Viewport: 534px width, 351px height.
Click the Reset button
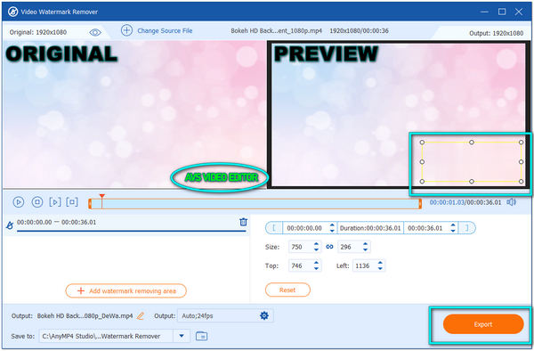287,290
